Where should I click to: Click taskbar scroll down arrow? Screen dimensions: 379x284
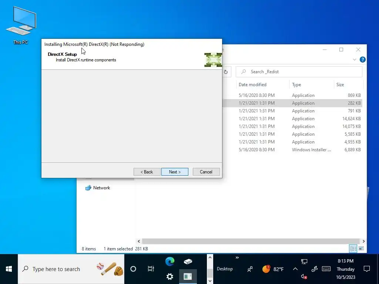(210, 281)
